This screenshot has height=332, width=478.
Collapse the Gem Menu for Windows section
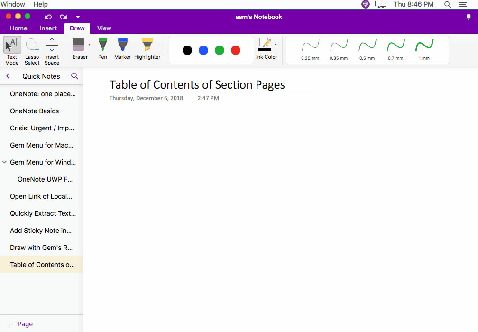tap(4, 162)
